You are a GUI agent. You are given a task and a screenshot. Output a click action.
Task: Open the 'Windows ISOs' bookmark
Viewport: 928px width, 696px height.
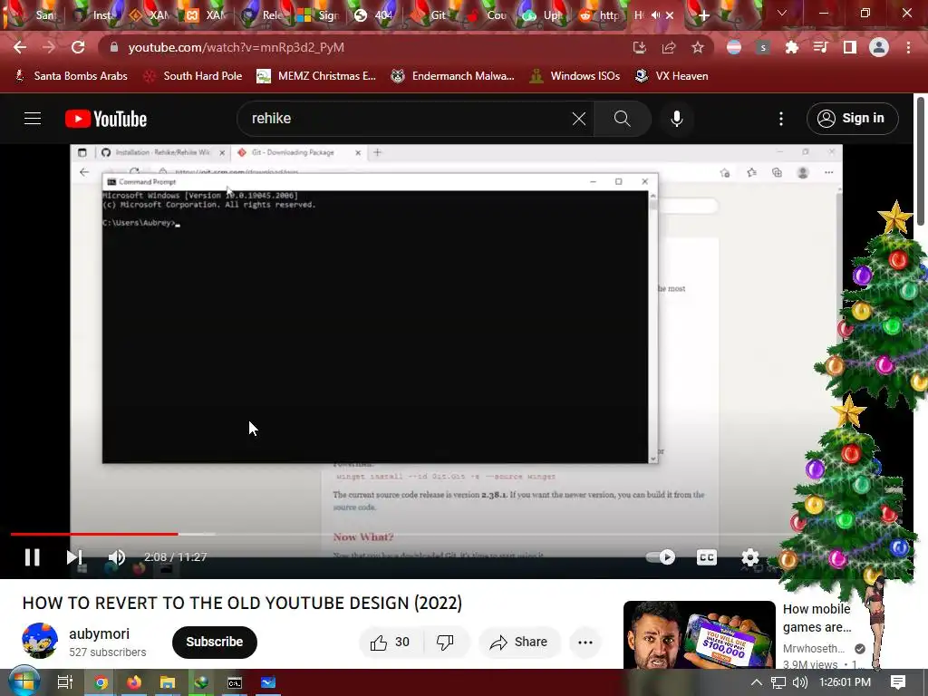[x=575, y=76]
